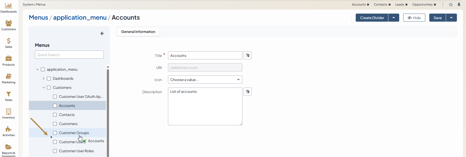Click the Quick Search input field
The height and width of the screenshot is (157, 466).
pos(69,55)
